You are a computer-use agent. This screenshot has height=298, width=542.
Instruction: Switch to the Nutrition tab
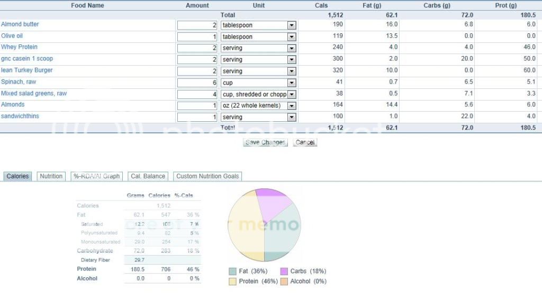(x=51, y=176)
